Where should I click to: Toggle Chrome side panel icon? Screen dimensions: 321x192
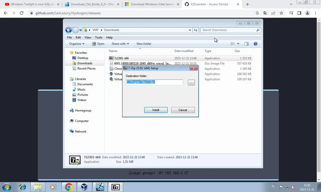(299, 13)
